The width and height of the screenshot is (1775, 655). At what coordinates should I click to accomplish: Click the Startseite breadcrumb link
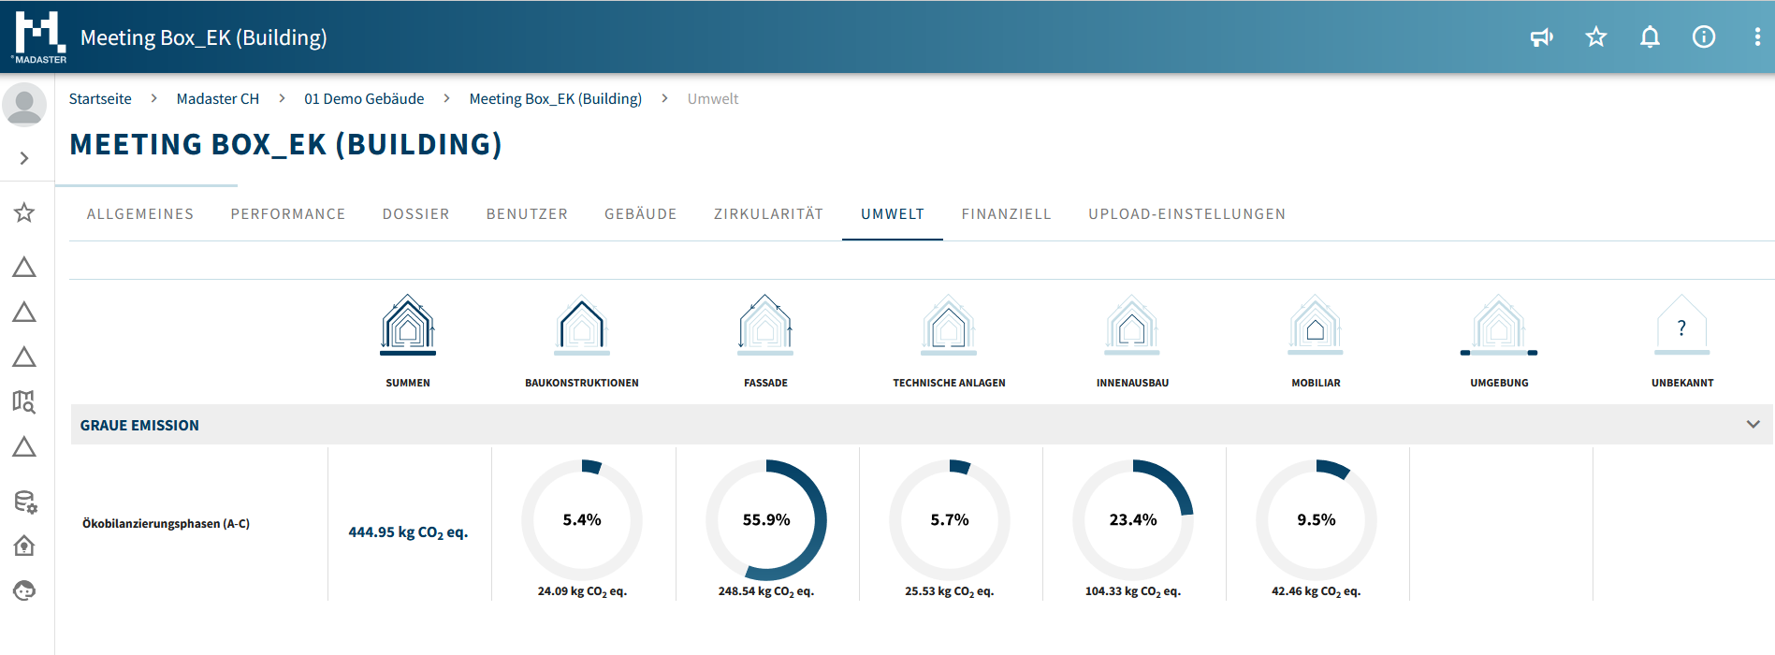(x=100, y=99)
